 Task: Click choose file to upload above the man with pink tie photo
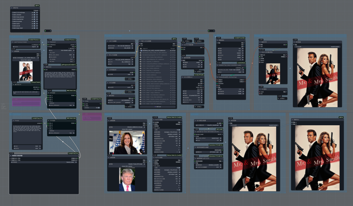[127, 166]
